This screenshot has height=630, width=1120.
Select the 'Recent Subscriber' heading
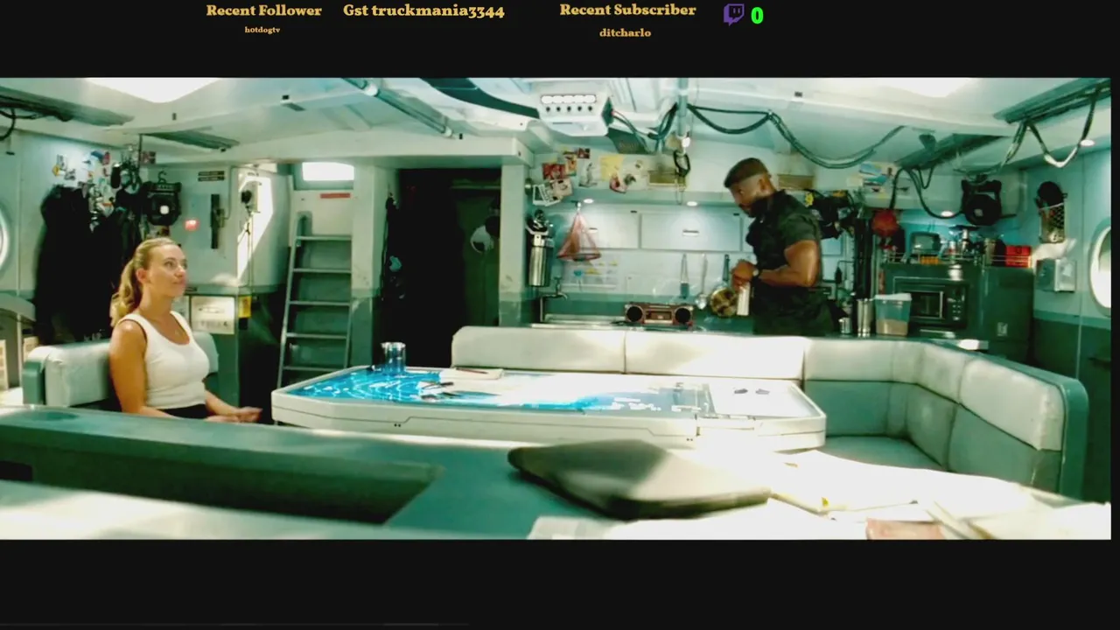627,10
